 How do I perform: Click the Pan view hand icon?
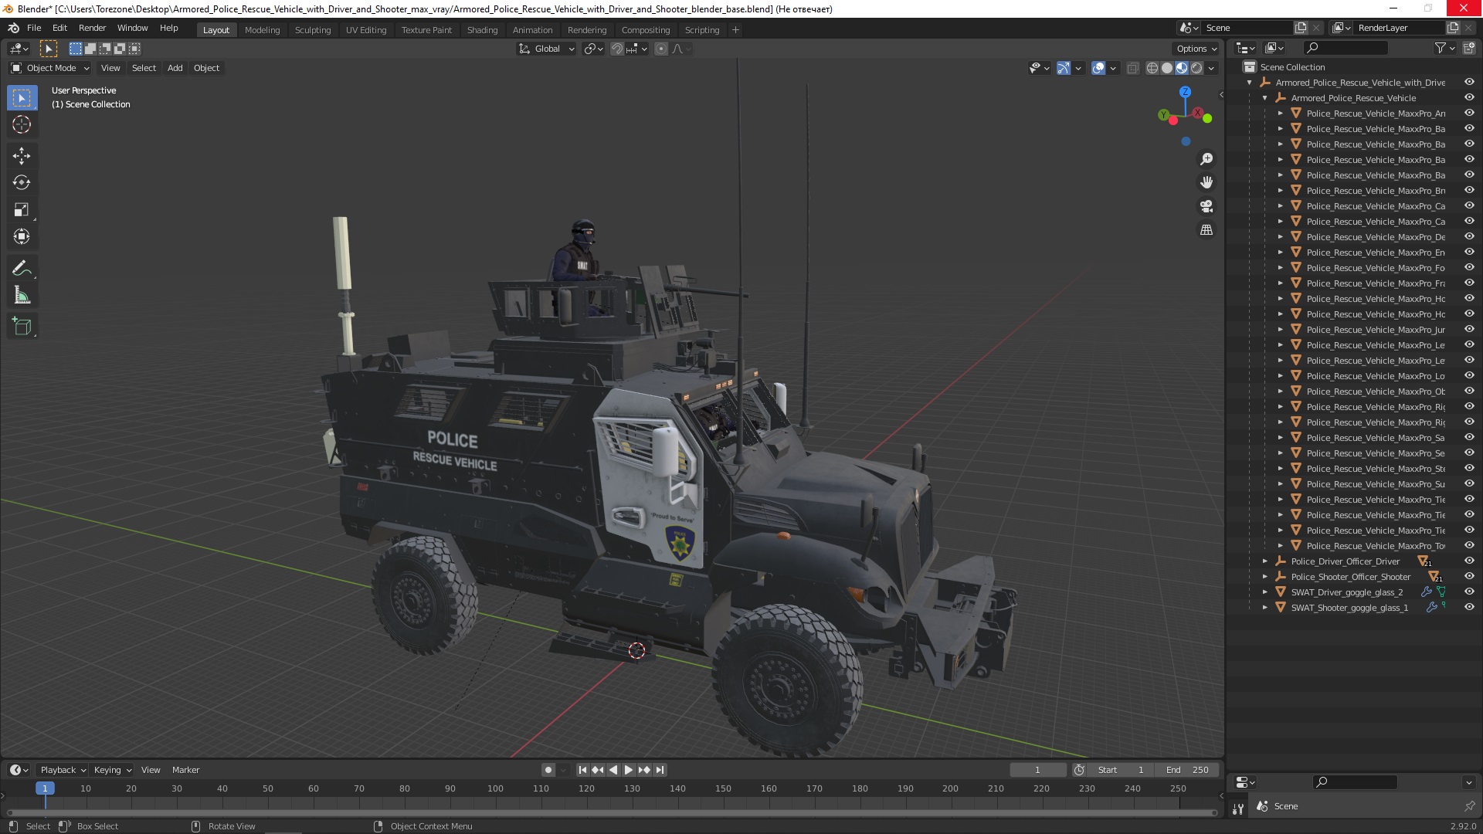pyautogui.click(x=1206, y=183)
